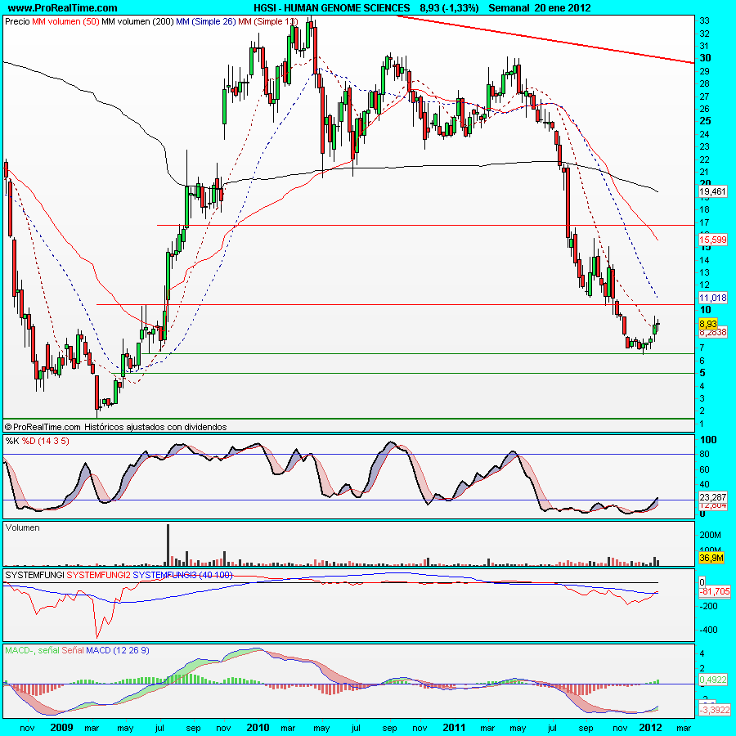Screen dimensions: 736x736
Task: Click the blue SYSTEMFUNGI3 (40 100) label
Action: point(182,575)
